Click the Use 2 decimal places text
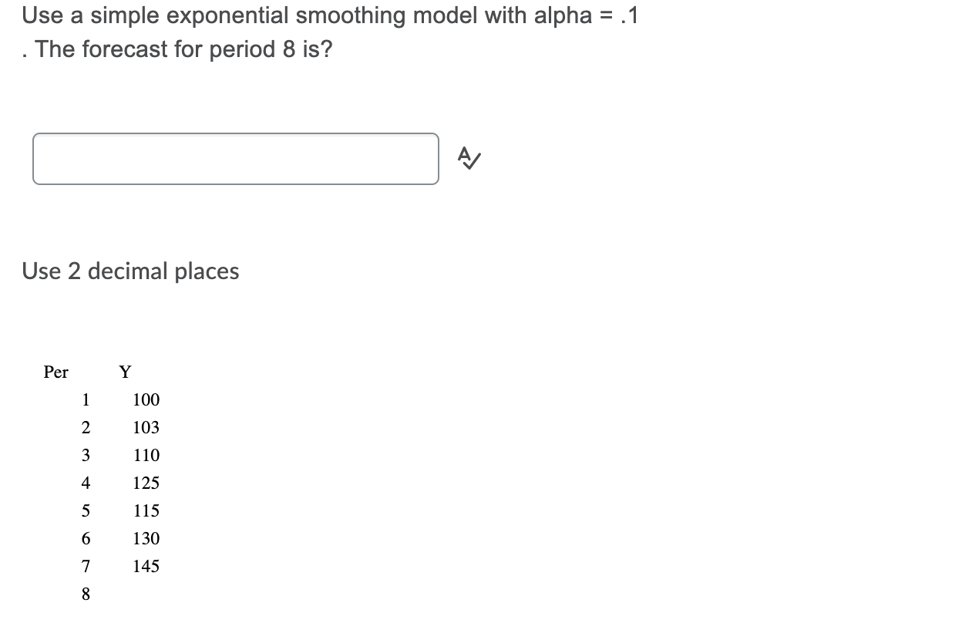The height and width of the screenshot is (623, 962). (129, 271)
